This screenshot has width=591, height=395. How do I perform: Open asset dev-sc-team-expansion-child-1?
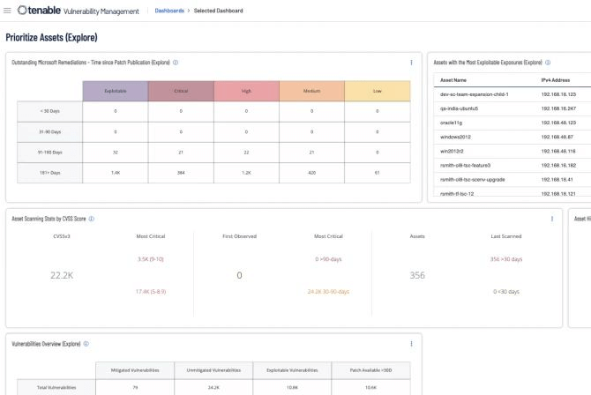click(x=475, y=94)
